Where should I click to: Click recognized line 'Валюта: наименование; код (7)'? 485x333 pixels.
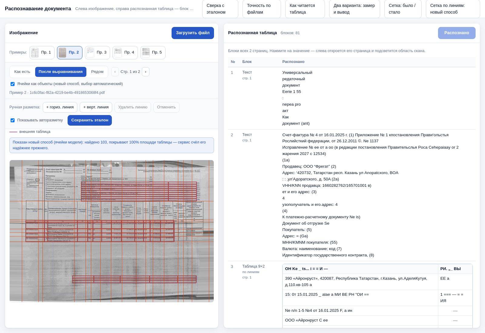point(312,249)
